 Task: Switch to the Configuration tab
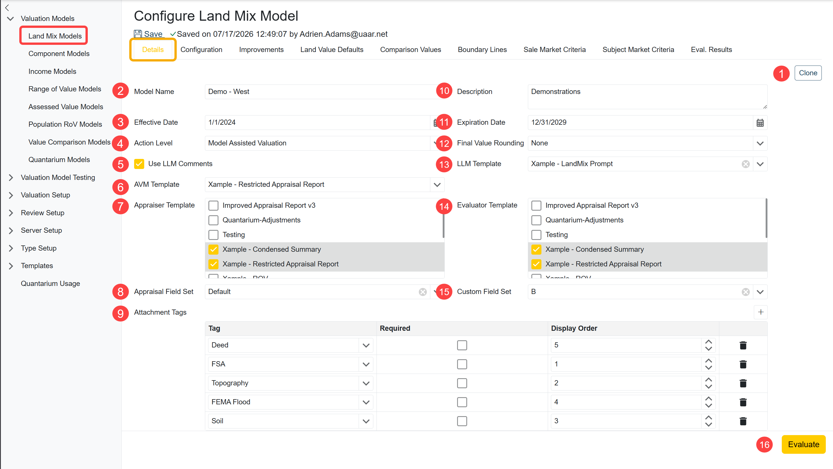201,50
